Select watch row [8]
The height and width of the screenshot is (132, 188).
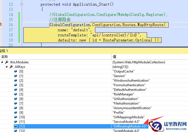tap(94, 108)
